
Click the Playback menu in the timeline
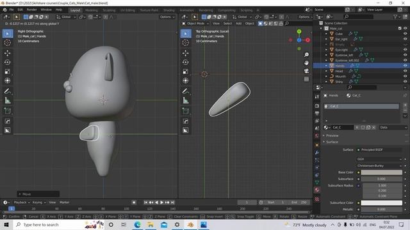tap(21, 203)
